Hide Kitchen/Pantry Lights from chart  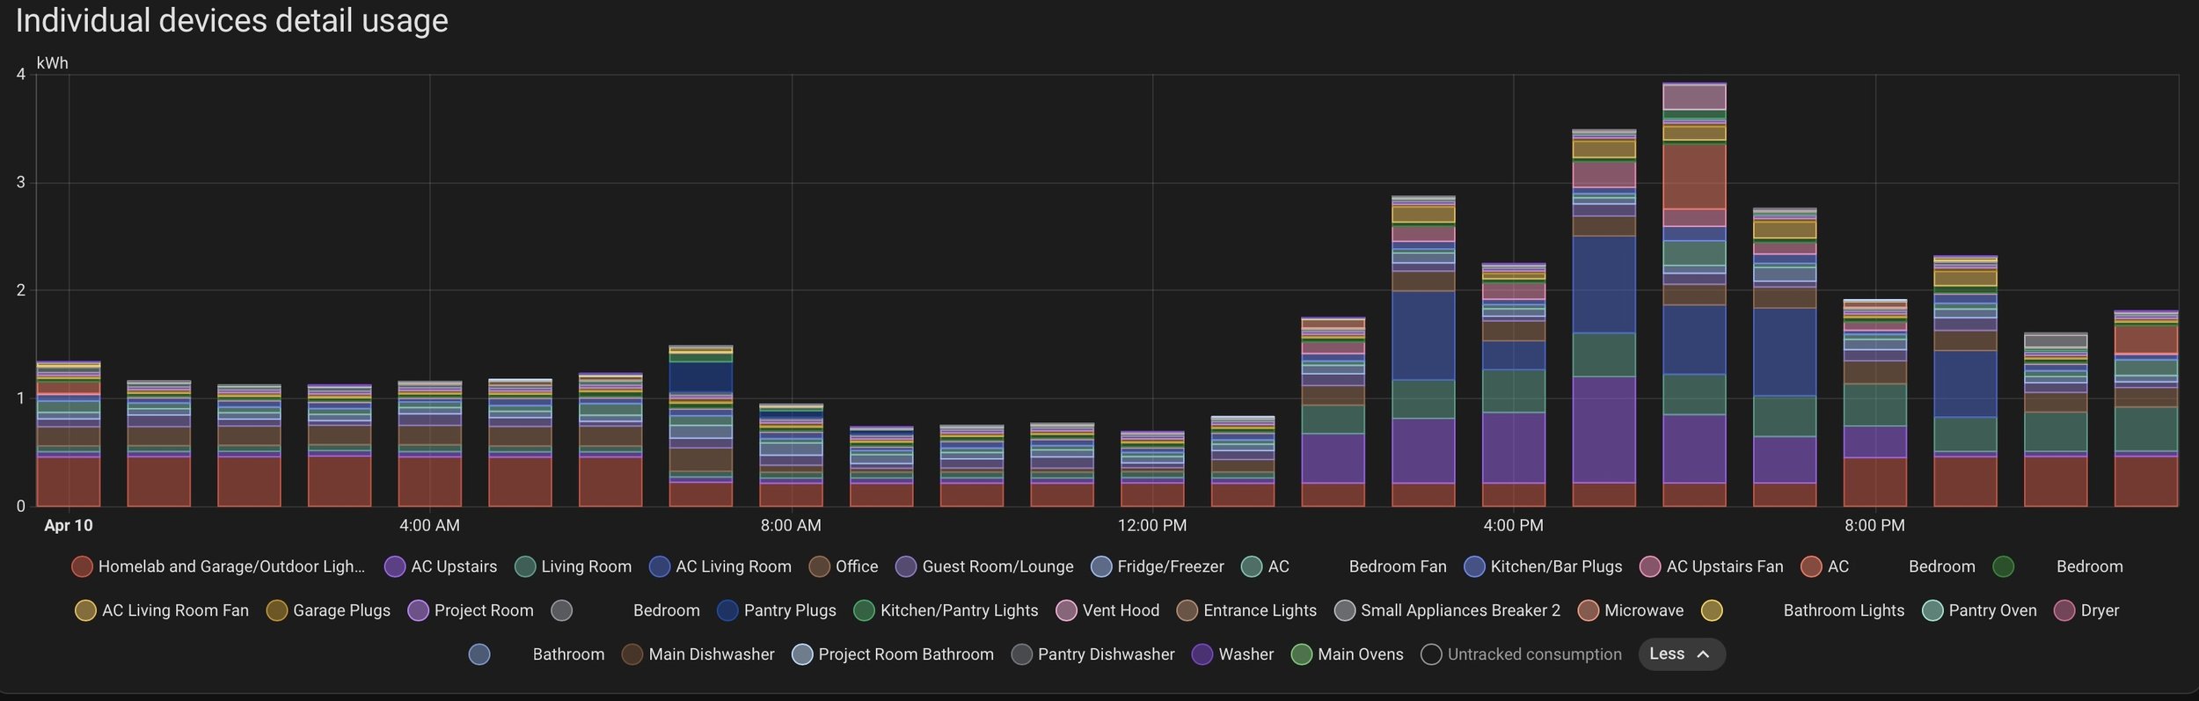coord(946,610)
